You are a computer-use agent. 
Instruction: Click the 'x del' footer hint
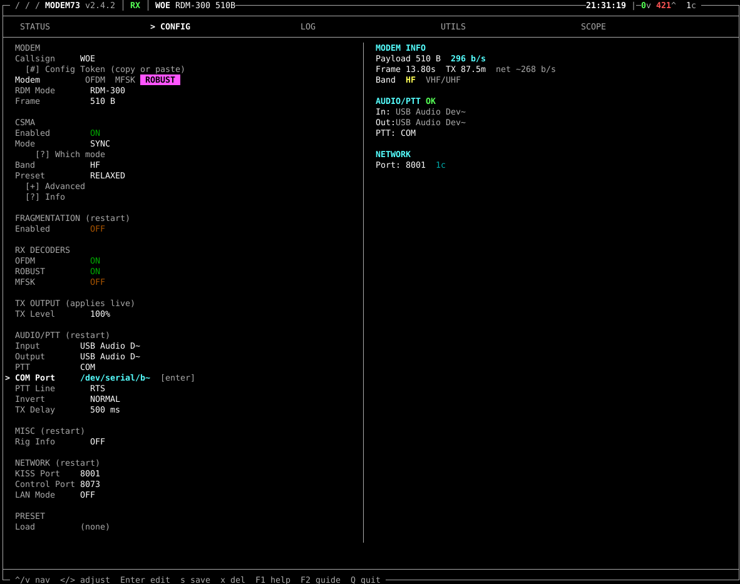point(233,580)
